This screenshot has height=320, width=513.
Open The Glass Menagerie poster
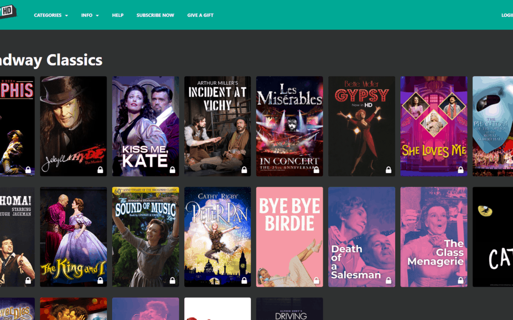pos(434,237)
